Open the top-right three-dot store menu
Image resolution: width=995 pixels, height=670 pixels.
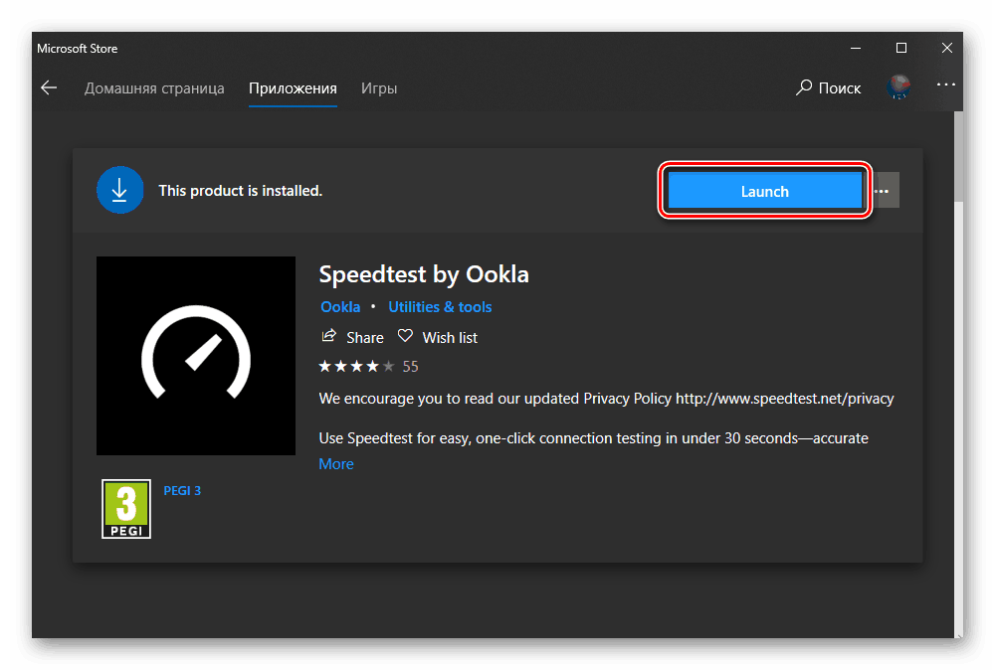[945, 86]
